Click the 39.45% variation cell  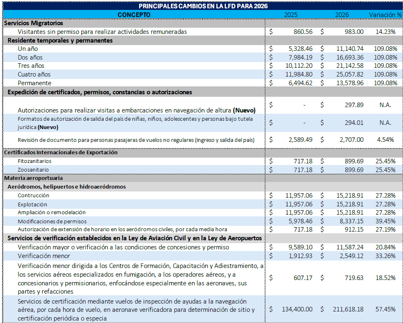[385, 221]
